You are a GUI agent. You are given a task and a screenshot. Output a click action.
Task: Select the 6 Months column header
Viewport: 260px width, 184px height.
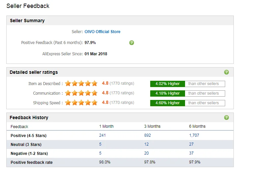point(197,126)
